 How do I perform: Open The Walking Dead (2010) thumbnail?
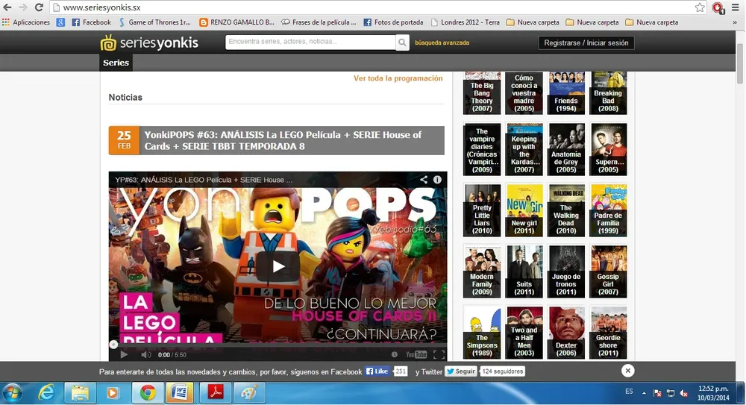coord(566,210)
